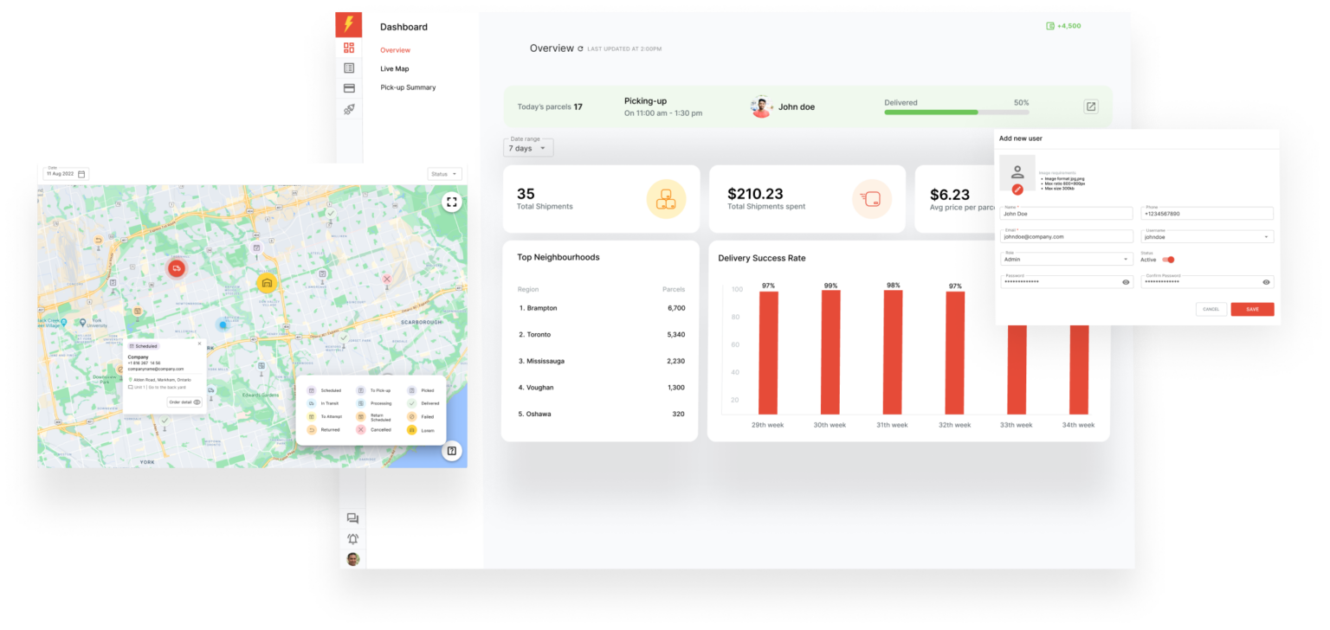1330x630 pixels.
Task: Expand the map to fullscreen
Action: [451, 202]
